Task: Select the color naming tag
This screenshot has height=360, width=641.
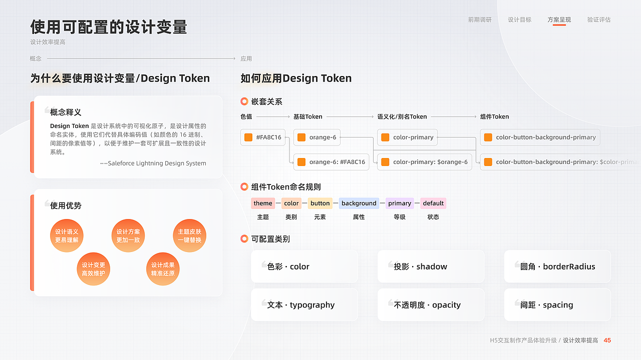Action: tap(291, 203)
